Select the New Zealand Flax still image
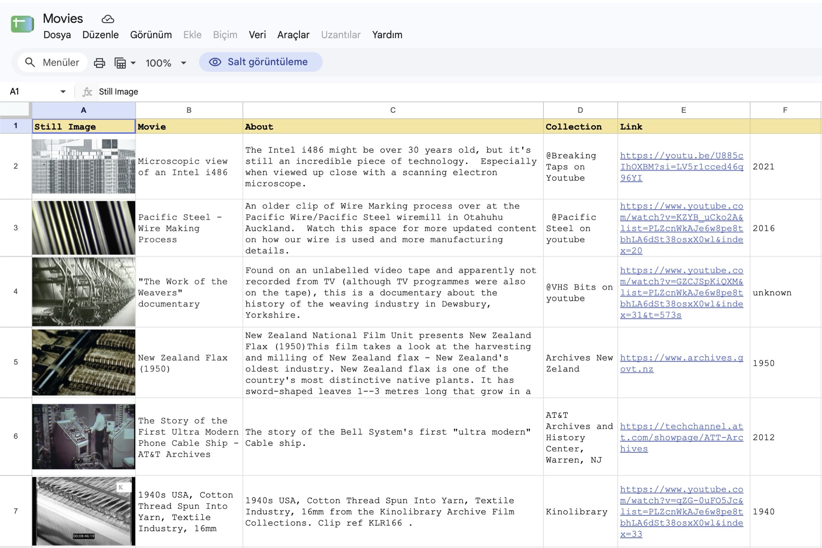This screenshot has width=822, height=548. (83, 362)
